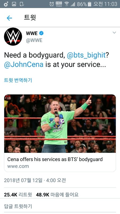
Task: Tap the WWE display name
Action: pos(32,33)
